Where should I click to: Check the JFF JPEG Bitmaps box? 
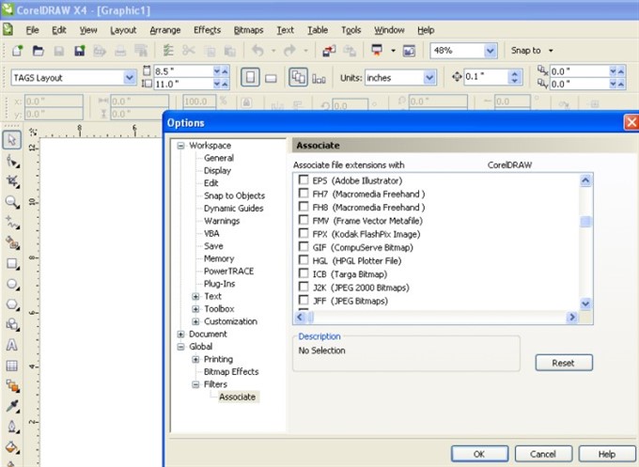304,301
